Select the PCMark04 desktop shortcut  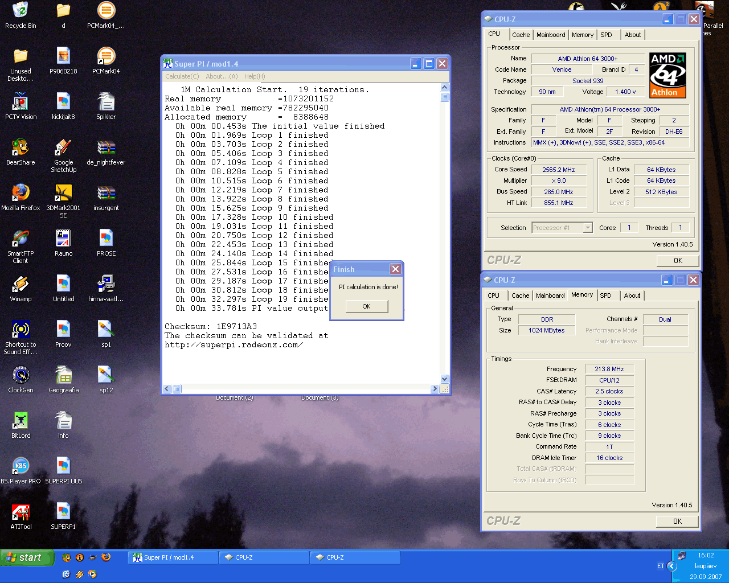point(106,61)
